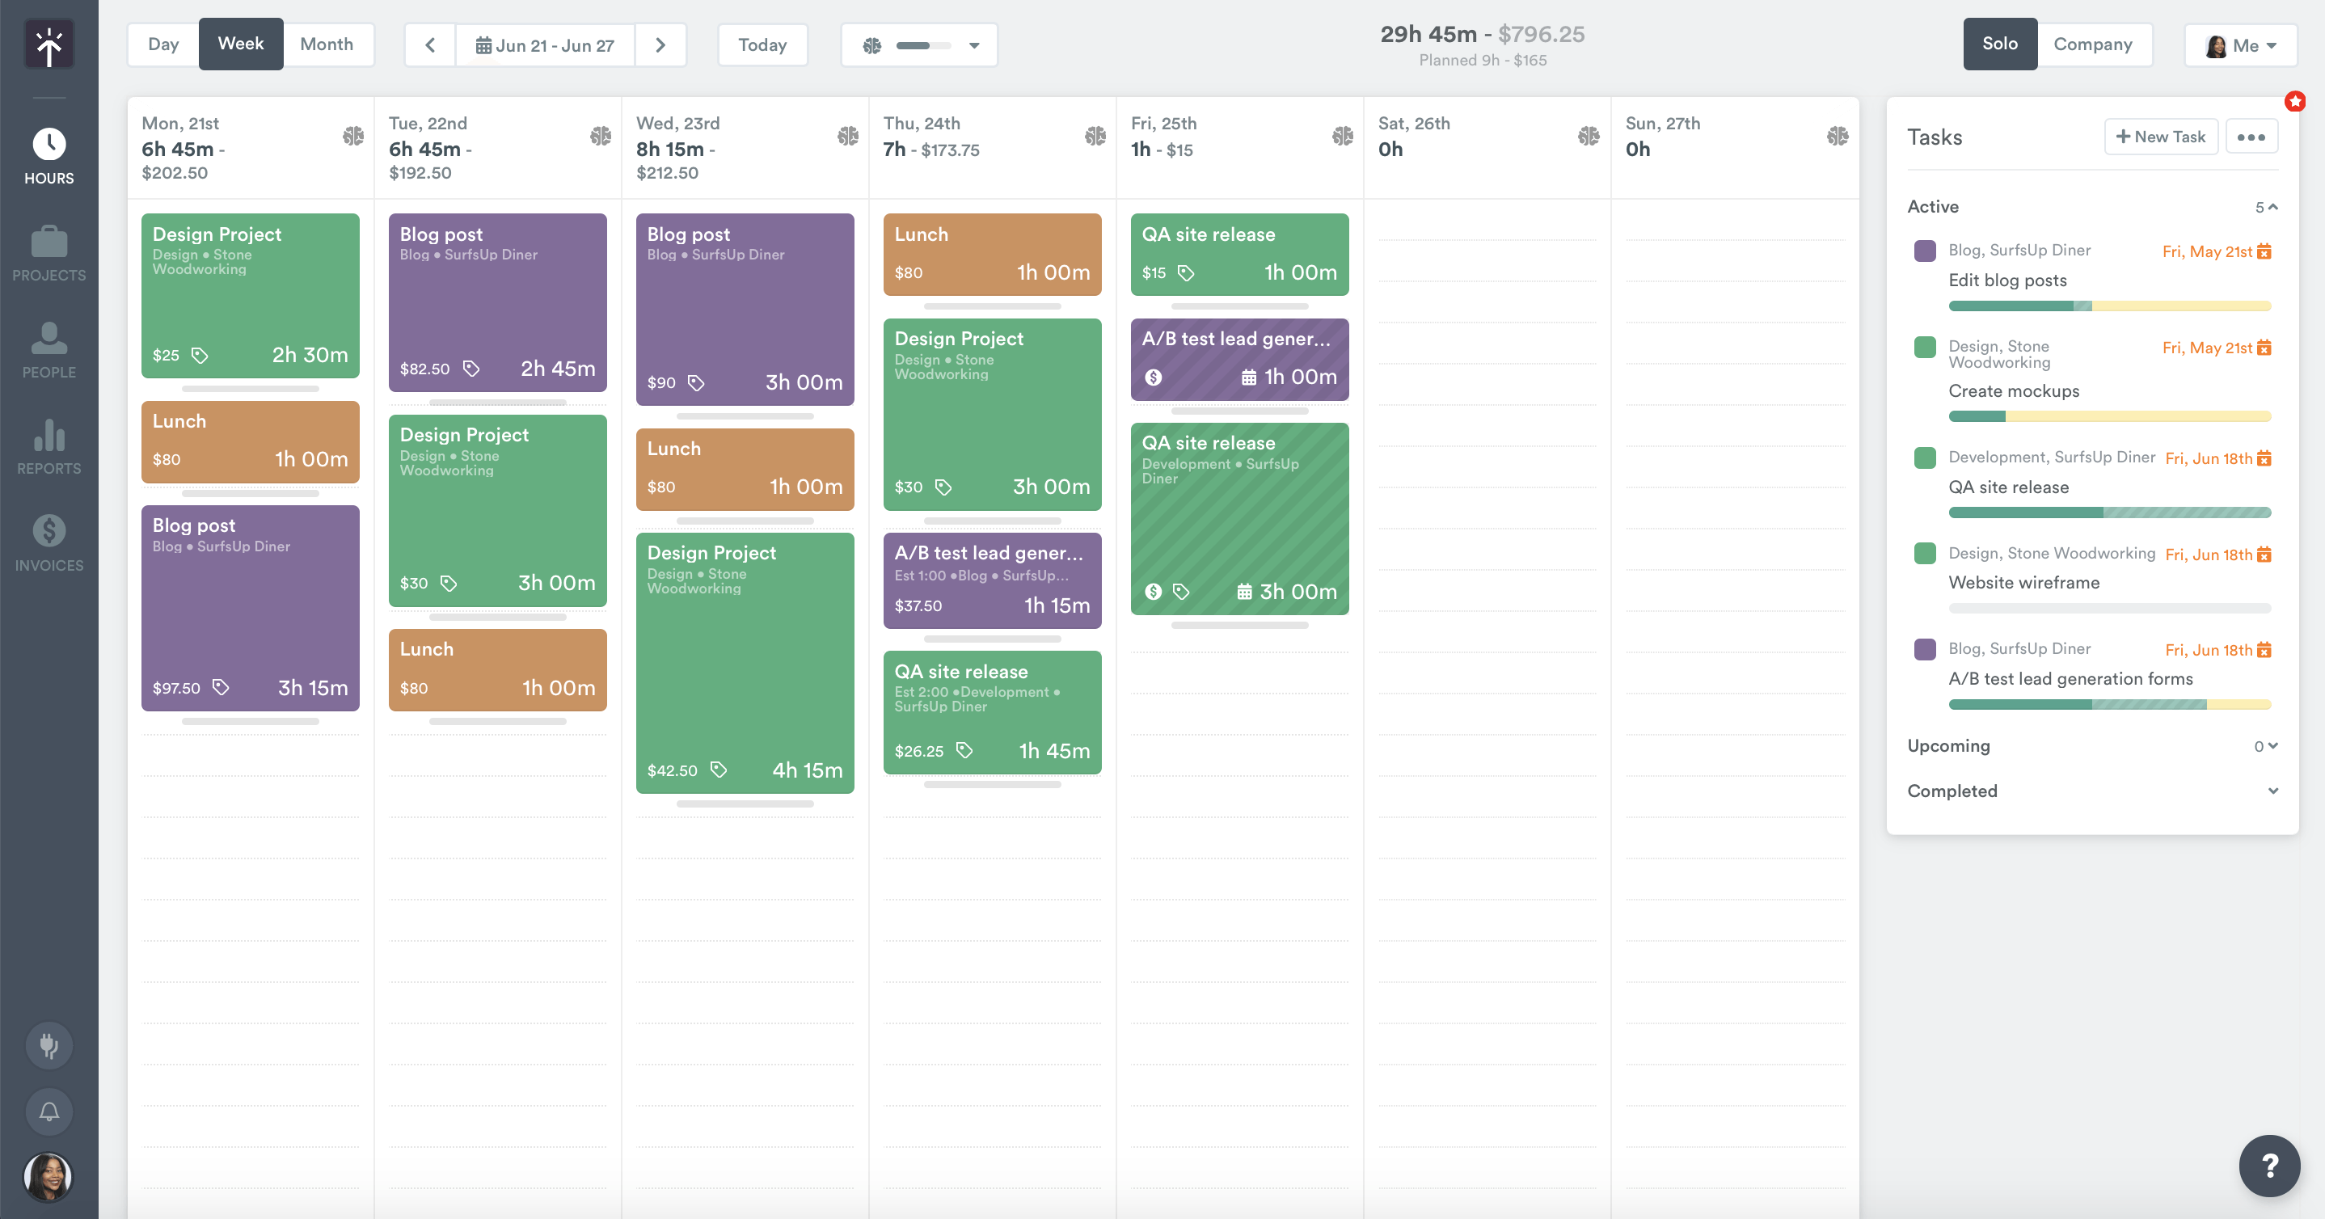Mark Create mockups task as complete
2325x1219 pixels.
[x=1924, y=348]
